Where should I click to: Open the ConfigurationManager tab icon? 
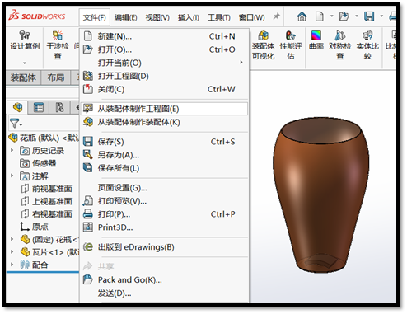(59, 107)
